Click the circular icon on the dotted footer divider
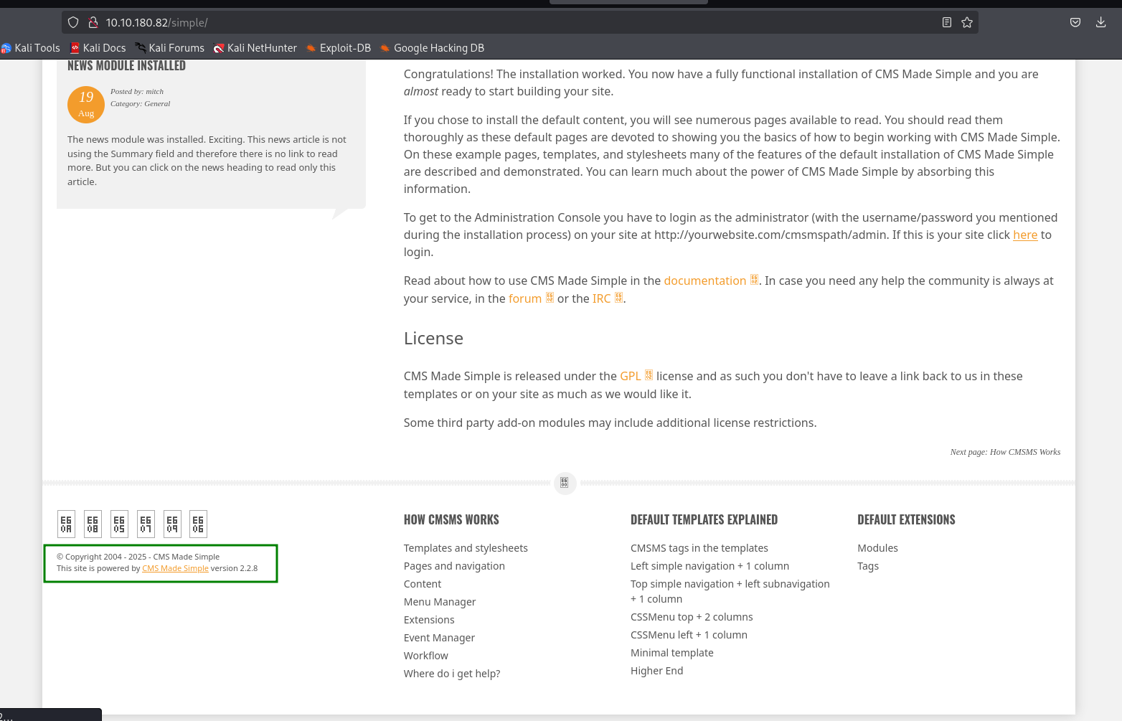 (565, 483)
